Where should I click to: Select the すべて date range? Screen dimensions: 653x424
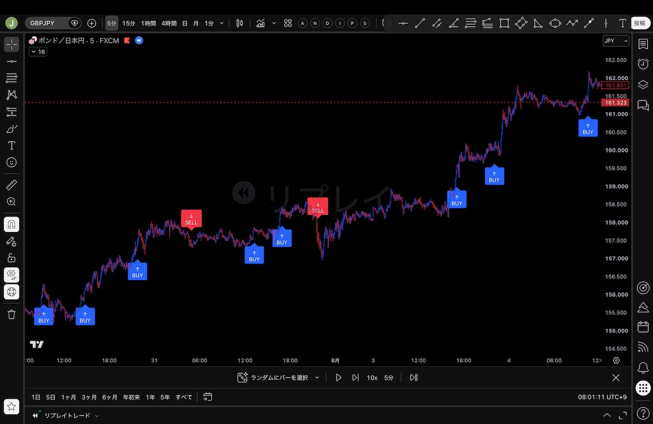tap(184, 397)
